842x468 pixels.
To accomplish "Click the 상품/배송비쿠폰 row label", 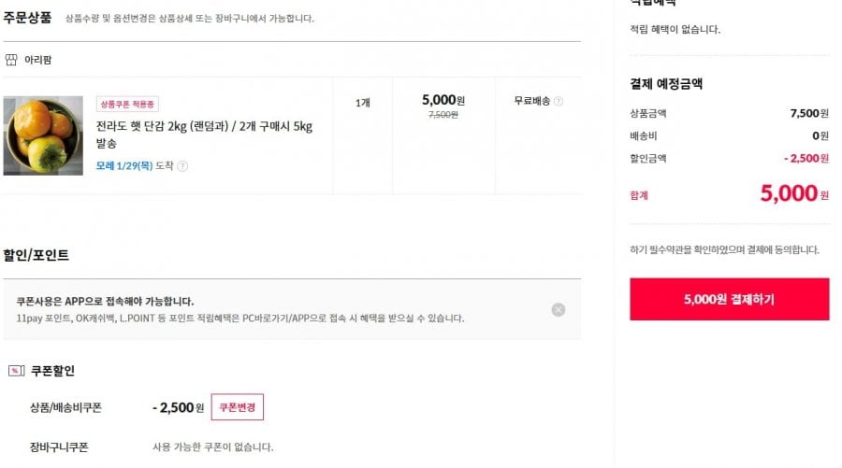I will point(65,408).
